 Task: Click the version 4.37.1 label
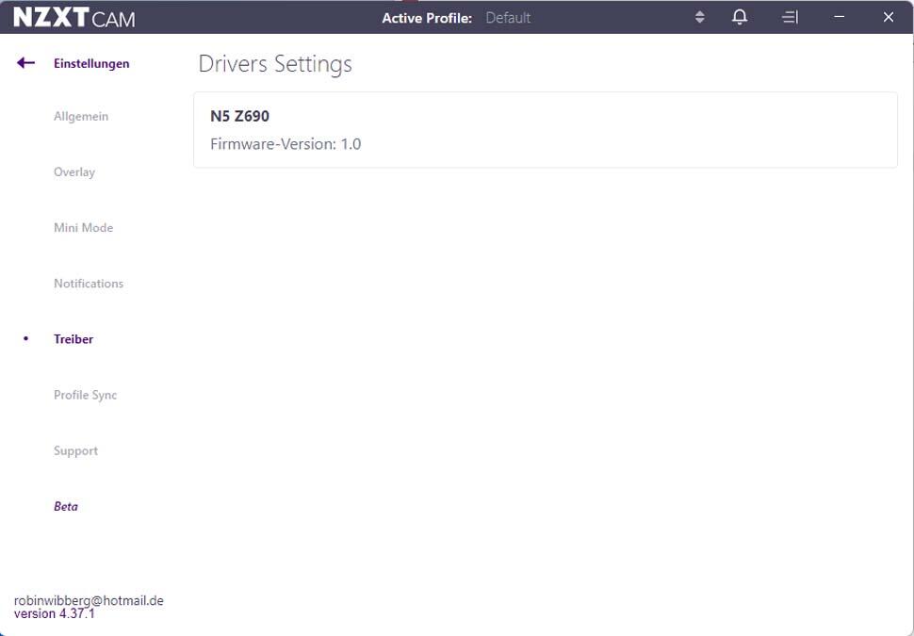[x=55, y=613]
